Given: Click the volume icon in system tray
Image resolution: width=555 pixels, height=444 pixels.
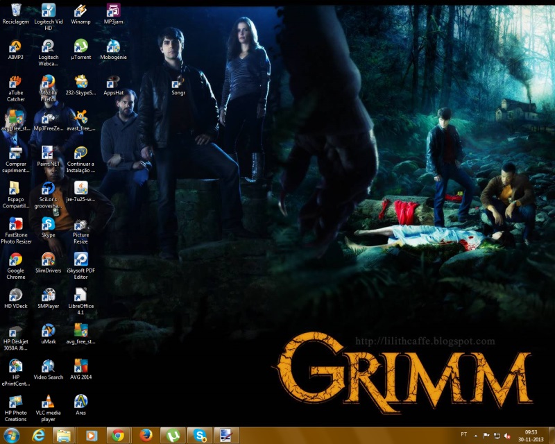Looking at the screenshot, I should 509,435.
